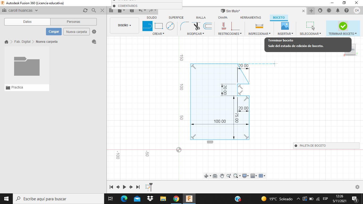Open the web view globe icon

pyautogui.click(x=94, y=42)
